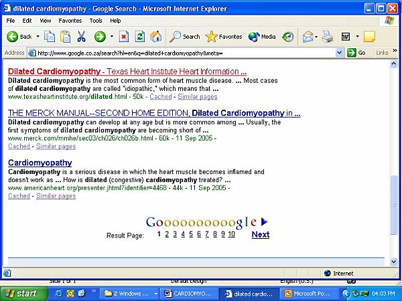Open Similar pages for texasheartinstitute result
The height and width of the screenshot is (301, 402).
pyautogui.click(x=198, y=96)
